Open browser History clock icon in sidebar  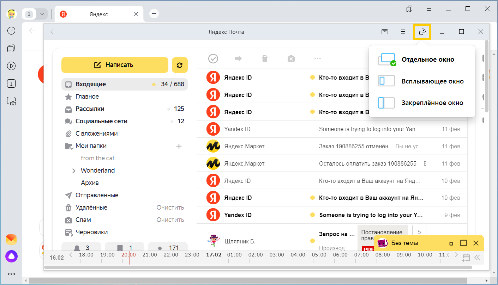11,31
